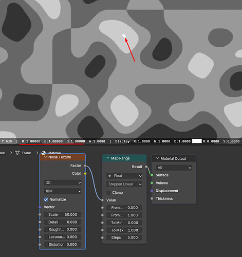This screenshot has width=242, height=257.
Task: Click the yellow Color output socket
Action: coord(85,174)
